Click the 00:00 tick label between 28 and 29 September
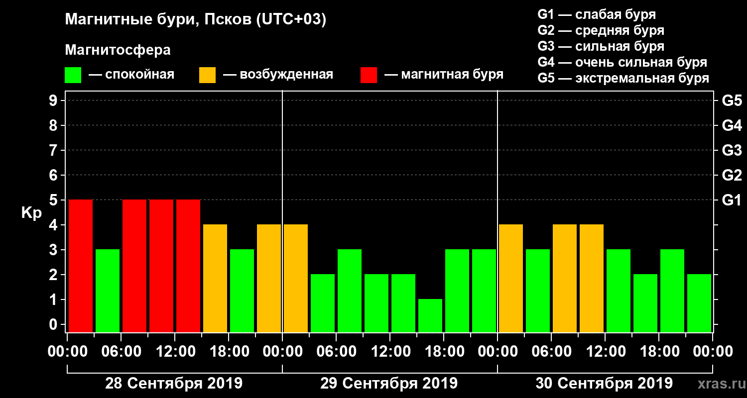Viewport: 747px width, 398px height. click(282, 352)
